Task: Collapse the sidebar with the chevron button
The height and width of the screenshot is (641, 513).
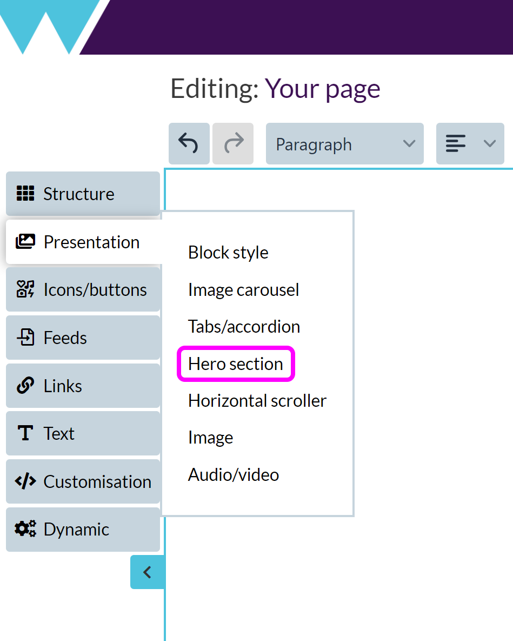Action: pos(148,572)
